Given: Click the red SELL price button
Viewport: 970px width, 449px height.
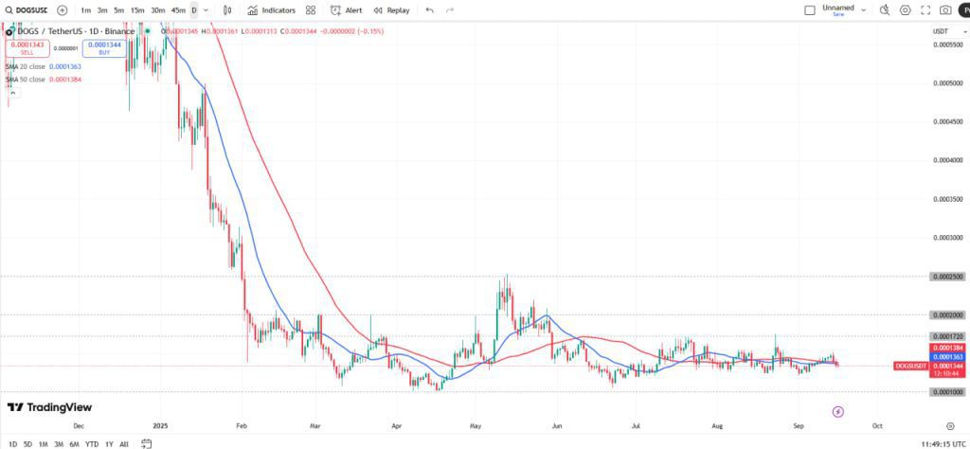Looking at the screenshot, I should click(27, 48).
